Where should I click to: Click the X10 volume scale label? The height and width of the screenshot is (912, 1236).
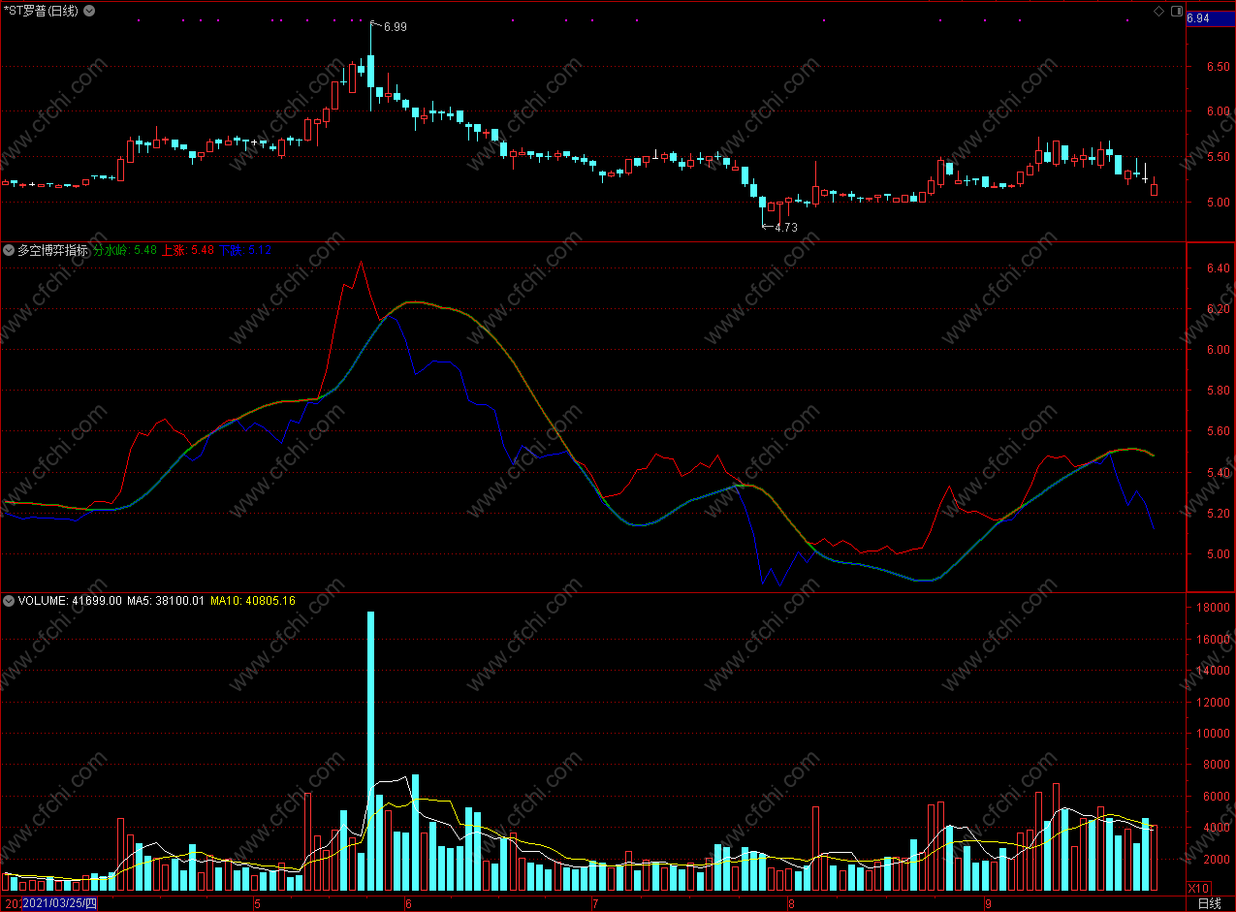click(1199, 888)
